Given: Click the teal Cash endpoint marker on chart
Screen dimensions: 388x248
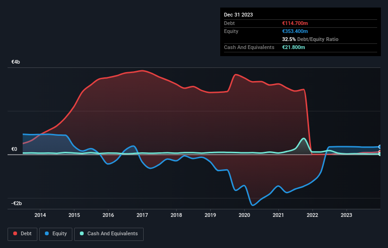Looking at the screenshot, I should pyautogui.click(x=380, y=154).
